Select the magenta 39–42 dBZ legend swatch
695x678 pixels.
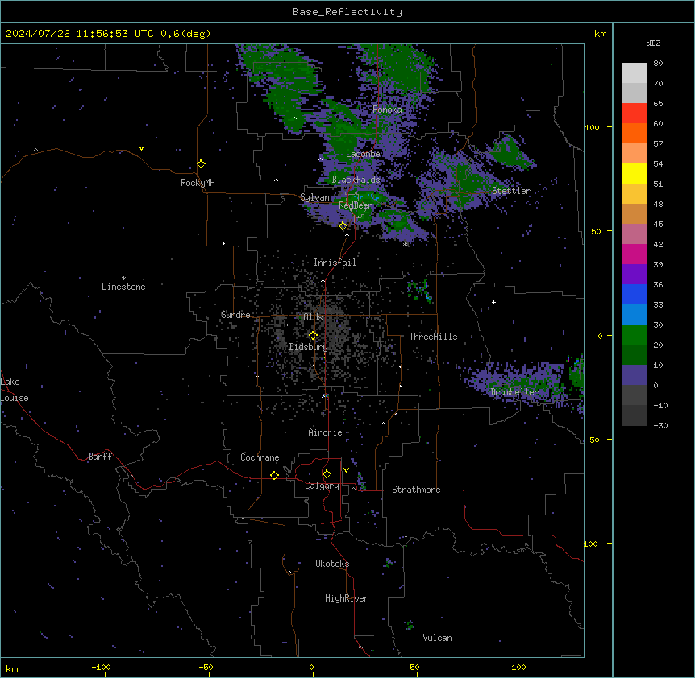coord(634,254)
